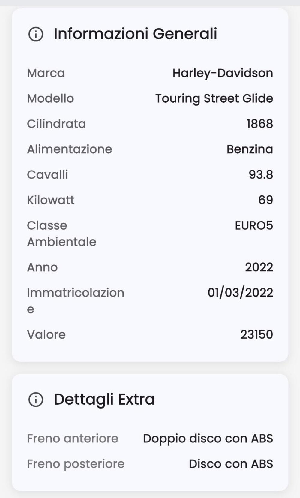Click the Informazioni Generali heading

(x=135, y=34)
